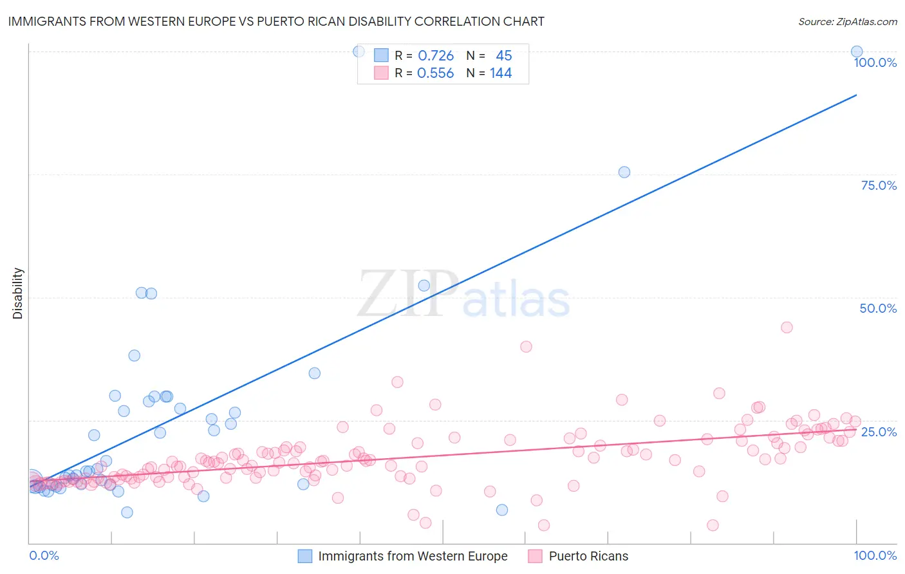Click the chart title text
This screenshot has width=905, height=574.
pyautogui.click(x=276, y=21)
